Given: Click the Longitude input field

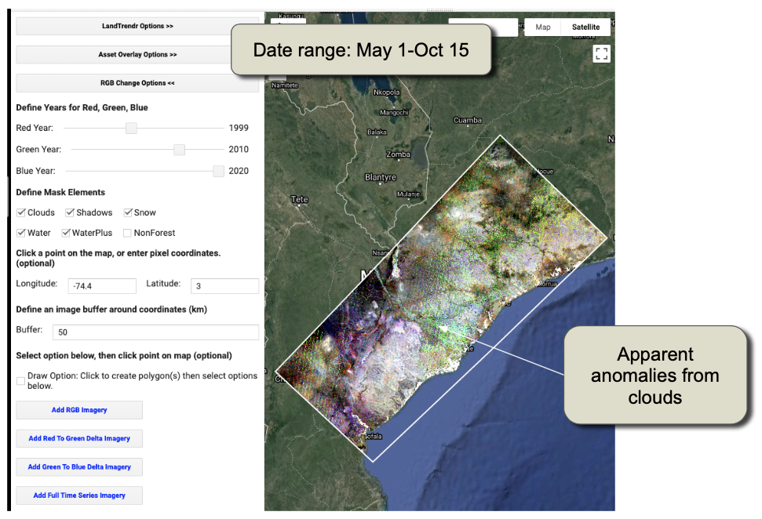Looking at the screenshot, I should [102, 287].
